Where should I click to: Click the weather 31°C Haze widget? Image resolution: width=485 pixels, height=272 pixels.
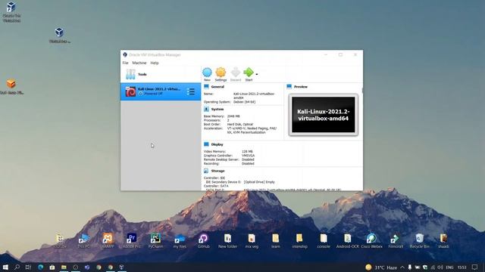(381, 267)
